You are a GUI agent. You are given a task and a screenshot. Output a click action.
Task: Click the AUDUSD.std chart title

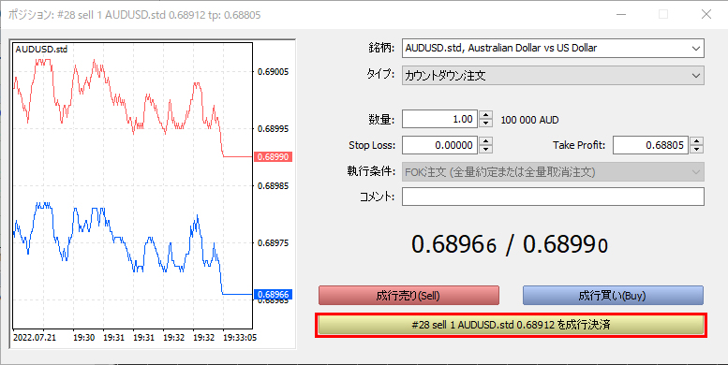(41, 50)
